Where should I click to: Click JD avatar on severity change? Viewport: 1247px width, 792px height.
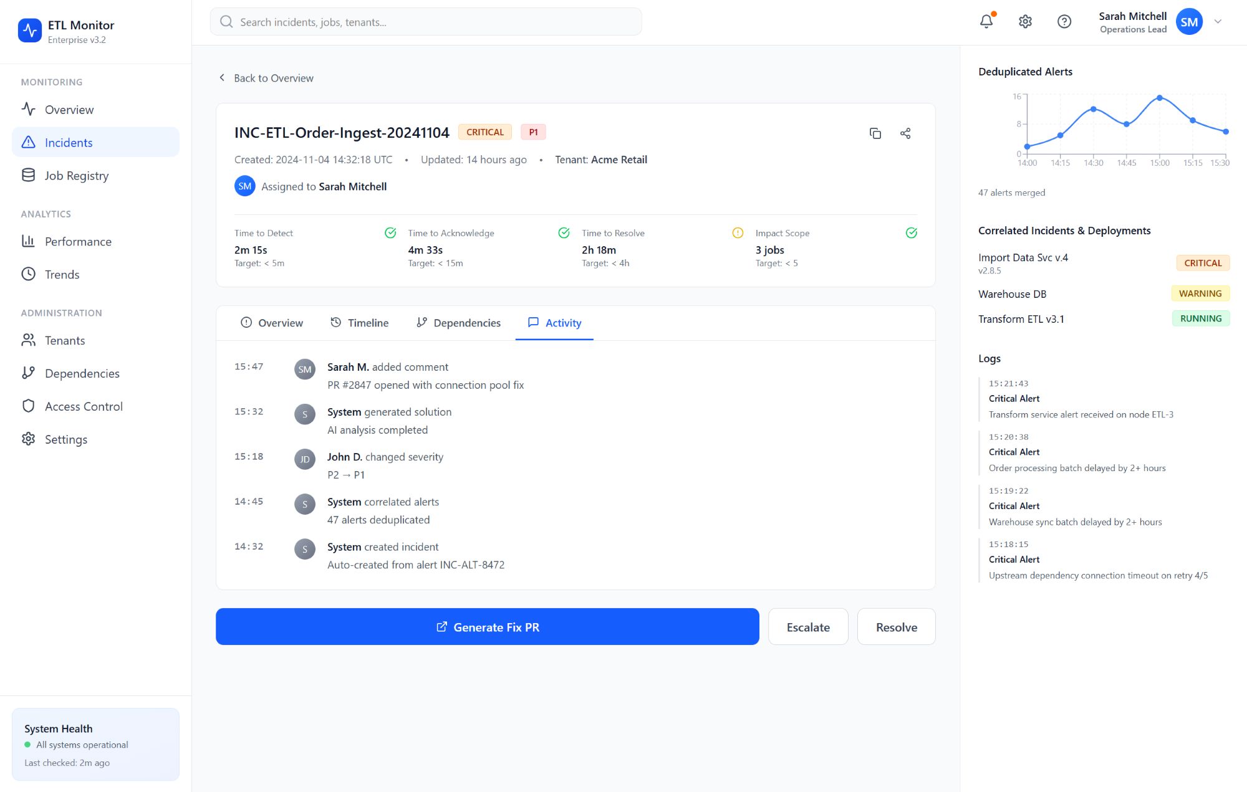304,459
